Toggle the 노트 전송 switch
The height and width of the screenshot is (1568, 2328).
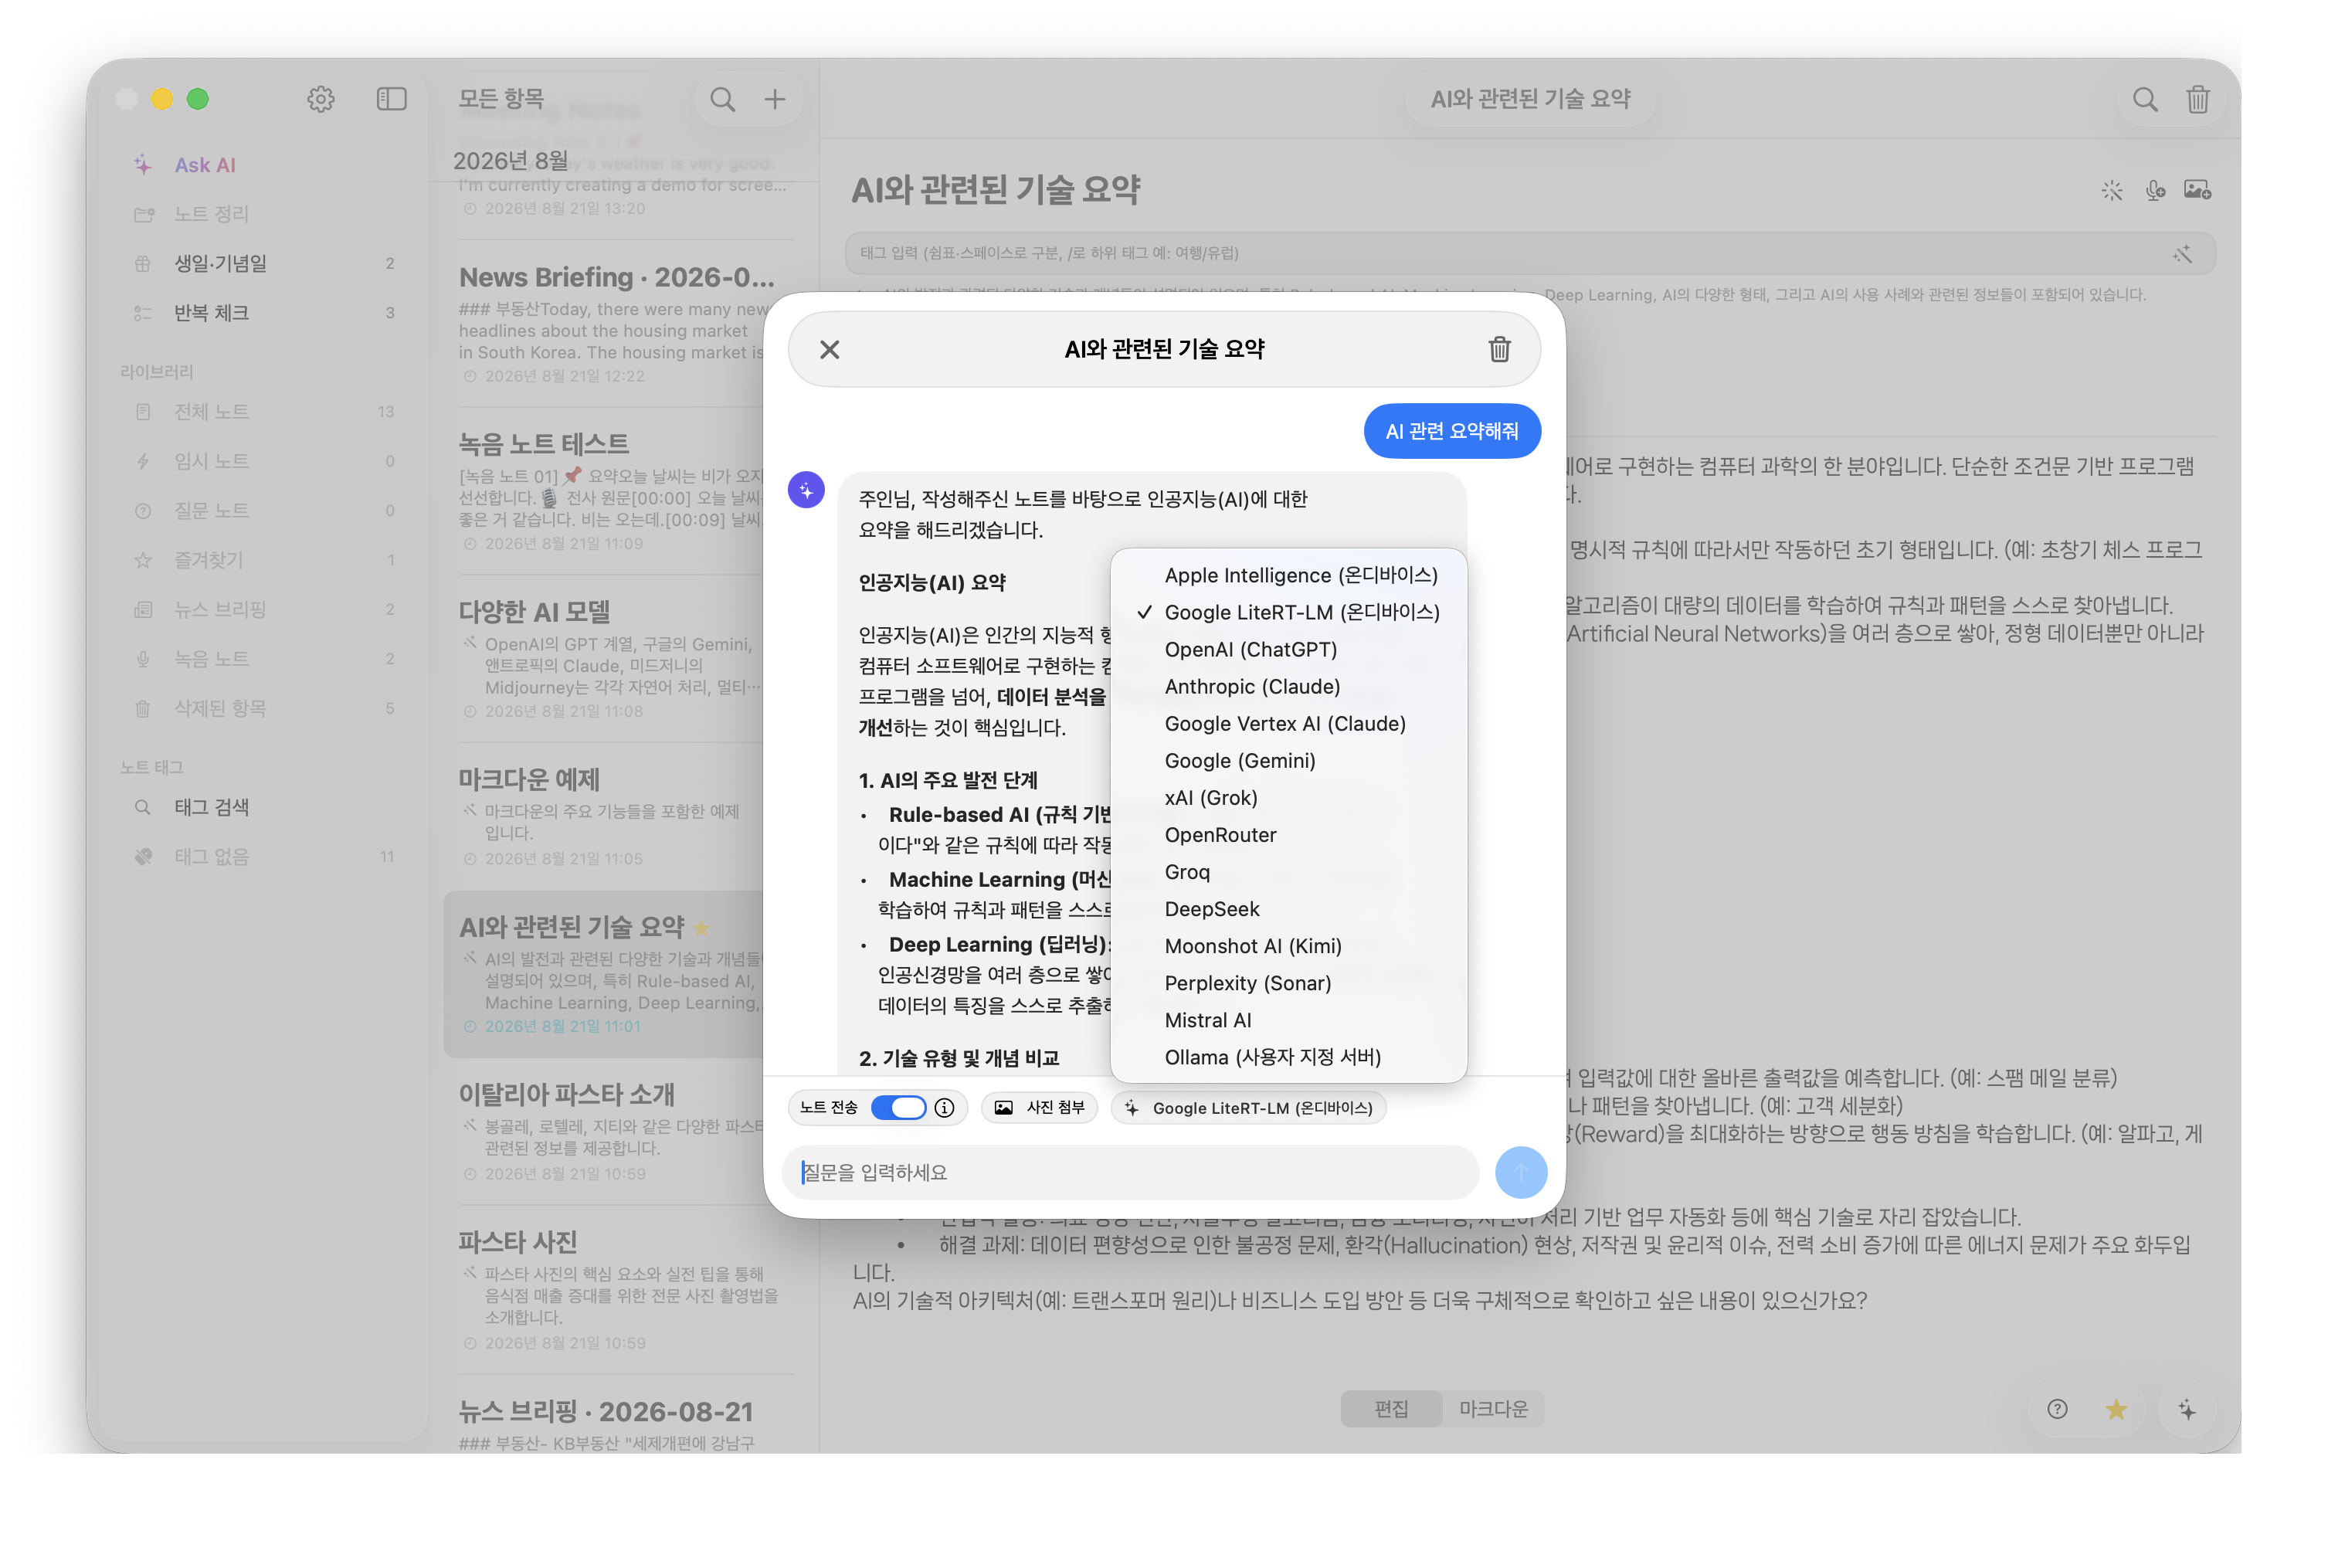898,1108
